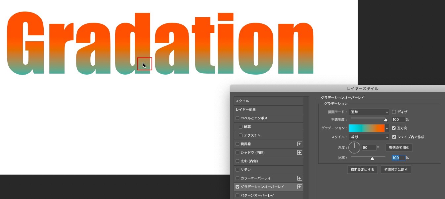The image size is (445, 199).
Task: Toggle the ディザ checkbox
Action: (x=394, y=112)
